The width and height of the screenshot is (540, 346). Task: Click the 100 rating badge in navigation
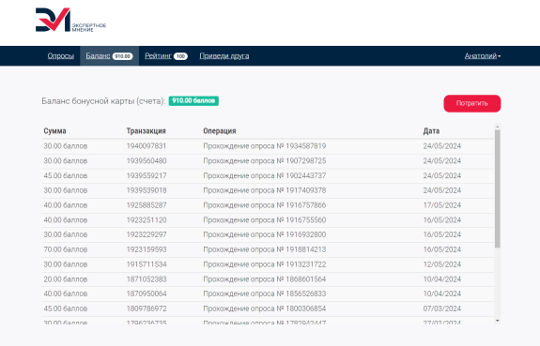(x=180, y=56)
